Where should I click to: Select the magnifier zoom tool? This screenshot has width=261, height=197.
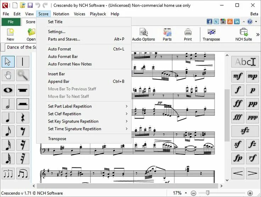23,75
